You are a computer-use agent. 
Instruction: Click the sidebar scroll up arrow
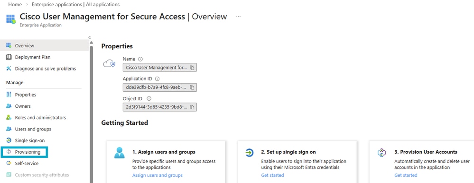point(91,43)
